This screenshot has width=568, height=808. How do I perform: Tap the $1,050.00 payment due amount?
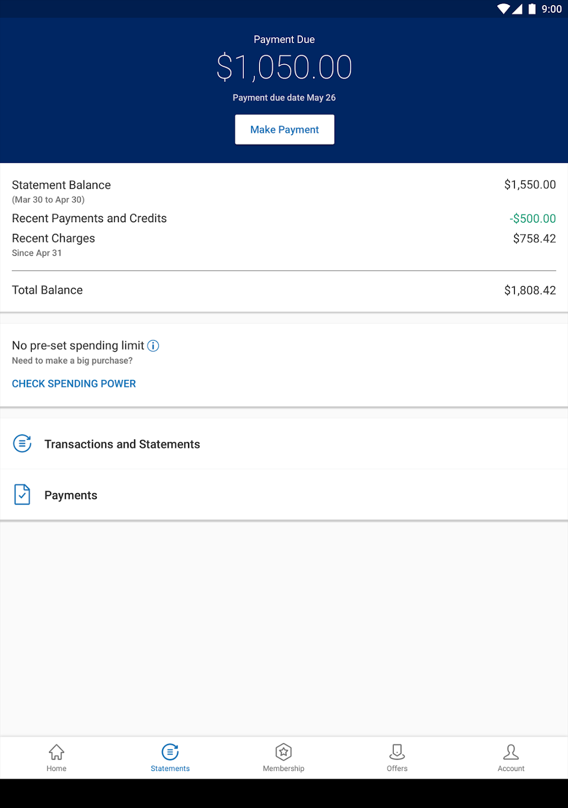click(284, 67)
